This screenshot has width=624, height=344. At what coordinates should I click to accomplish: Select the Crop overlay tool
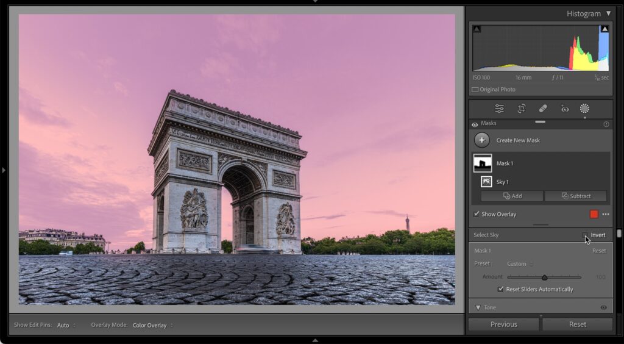point(522,109)
